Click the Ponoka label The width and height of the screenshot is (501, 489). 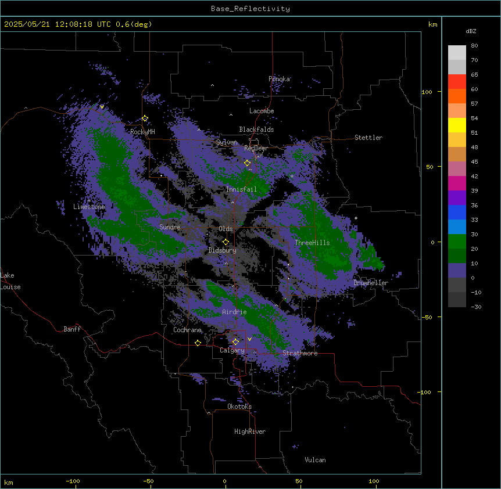pos(279,79)
